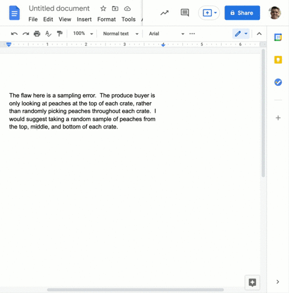Image resolution: width=289 pixels, height=293 pixels.
Task: Click the vertical document scrollbar
Action: coord(263,113)
